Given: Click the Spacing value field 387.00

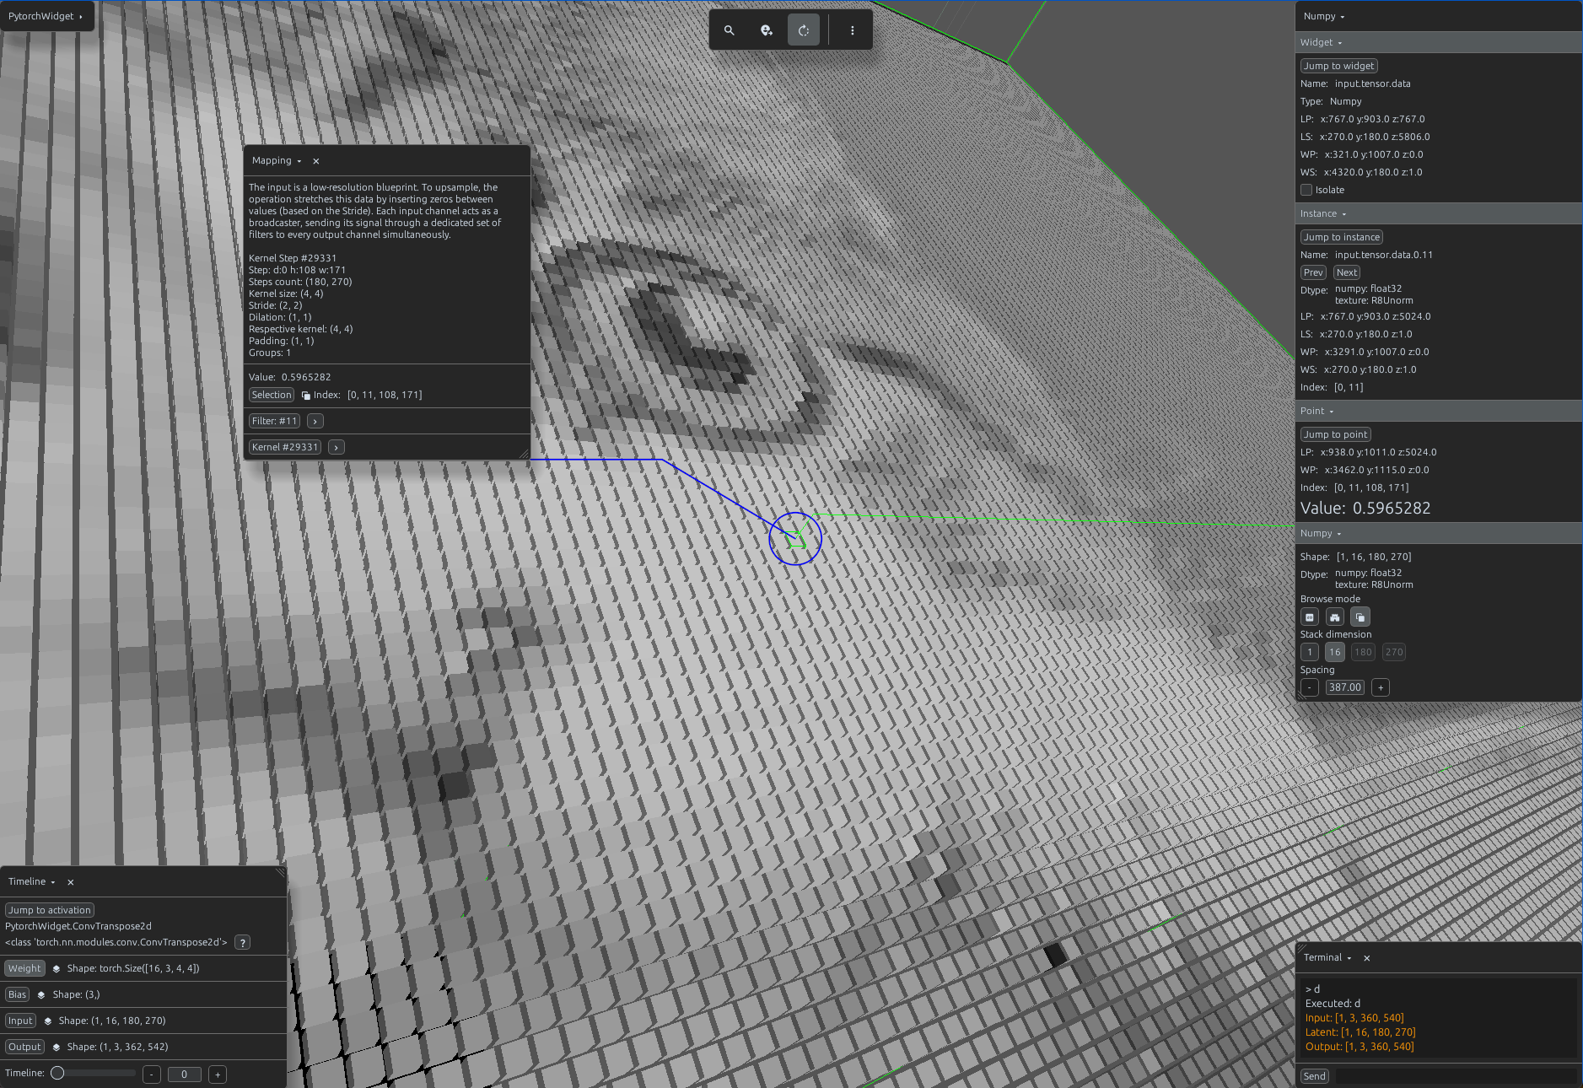Looking at the screenshot, I should tap(1345, 687).
